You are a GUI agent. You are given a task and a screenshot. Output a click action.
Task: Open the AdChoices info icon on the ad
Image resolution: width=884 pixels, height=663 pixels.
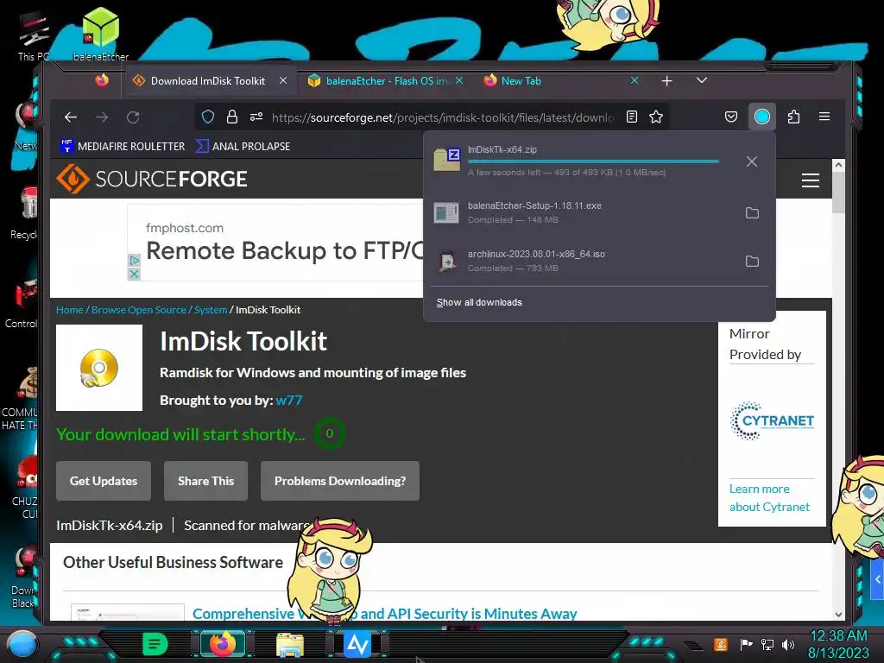pyautogui.click(x=134, y=261)
